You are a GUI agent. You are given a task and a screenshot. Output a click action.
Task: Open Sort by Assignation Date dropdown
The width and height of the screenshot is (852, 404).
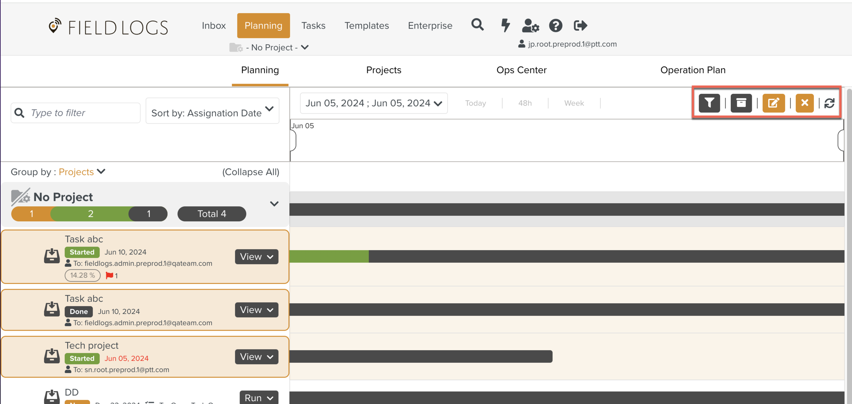click(x=212, y=111)
